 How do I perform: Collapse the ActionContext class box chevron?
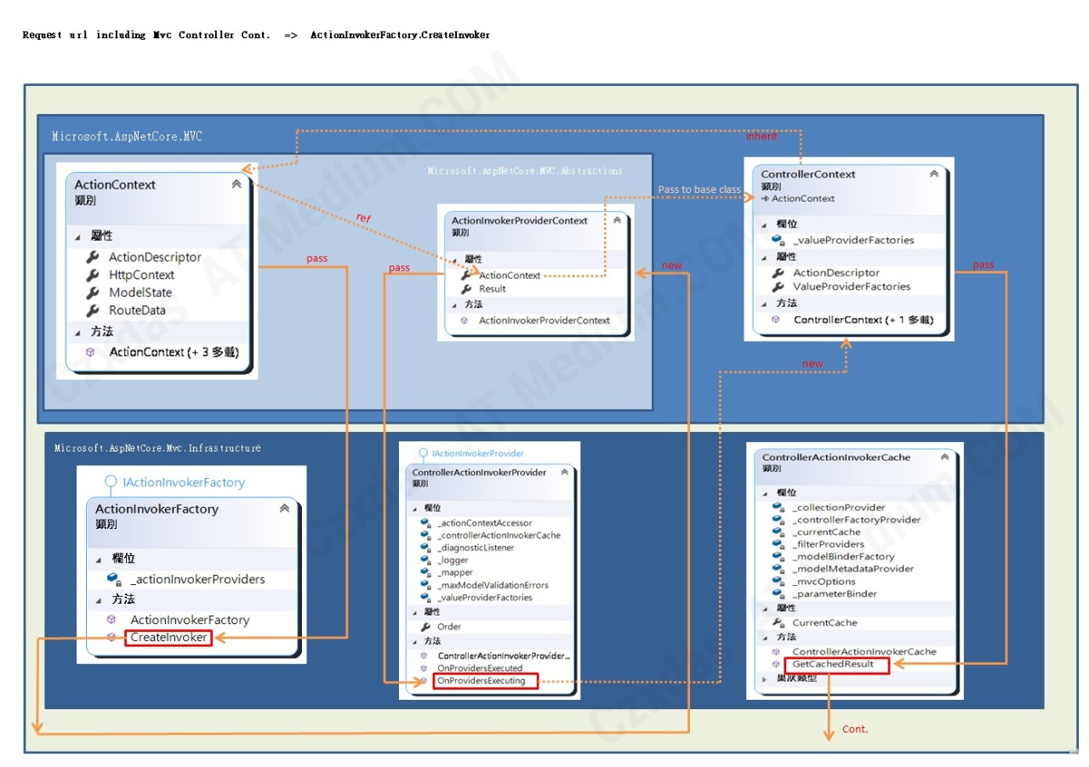pyautogui.click(x=237, y=184)
